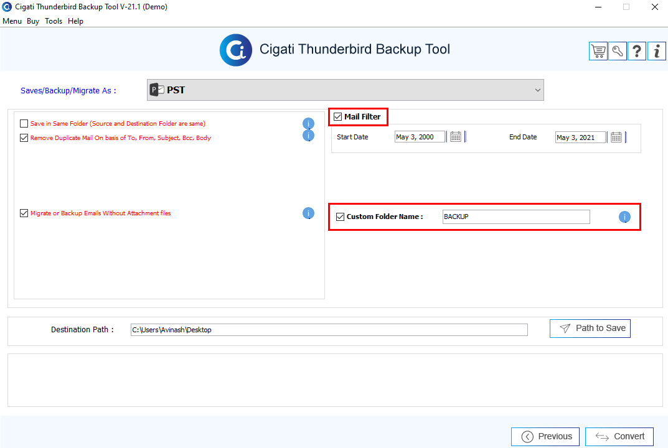
Task: Click the End Date field May 3, 2021
Action: [581, 137]
